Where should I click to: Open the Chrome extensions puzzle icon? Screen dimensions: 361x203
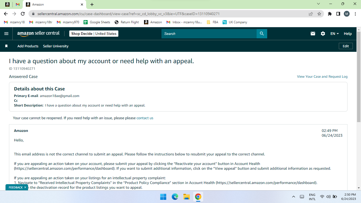[x=330, y=14]
